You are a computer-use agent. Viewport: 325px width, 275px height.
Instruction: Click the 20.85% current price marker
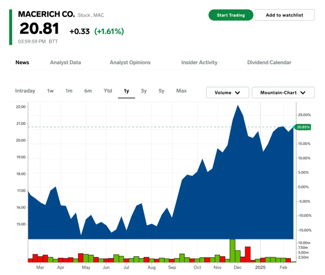[303, 127]
